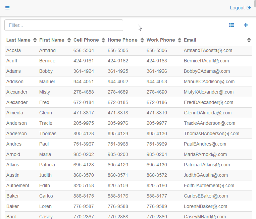The height and width of the screenshot is (219, 256).
Task: Click the Last Name column header
Action: click(x=18, y=40)
